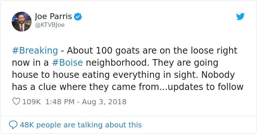Click the blue verified badge
Screen dimensions: 257x134
coord(78,17)
